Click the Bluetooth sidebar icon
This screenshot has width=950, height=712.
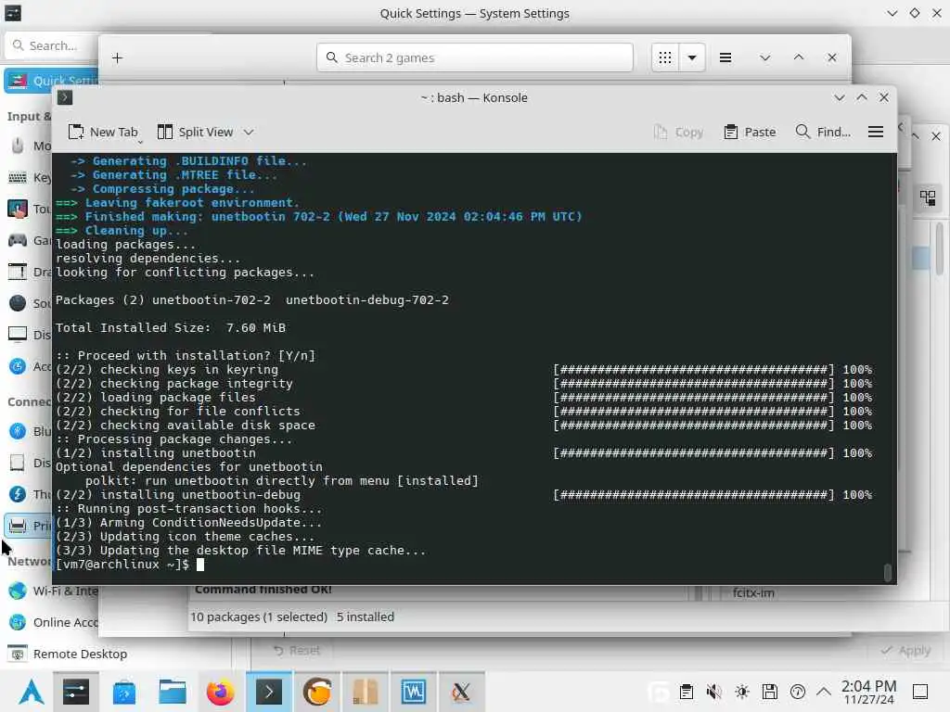pyautogui.click(x=18, y=431)
